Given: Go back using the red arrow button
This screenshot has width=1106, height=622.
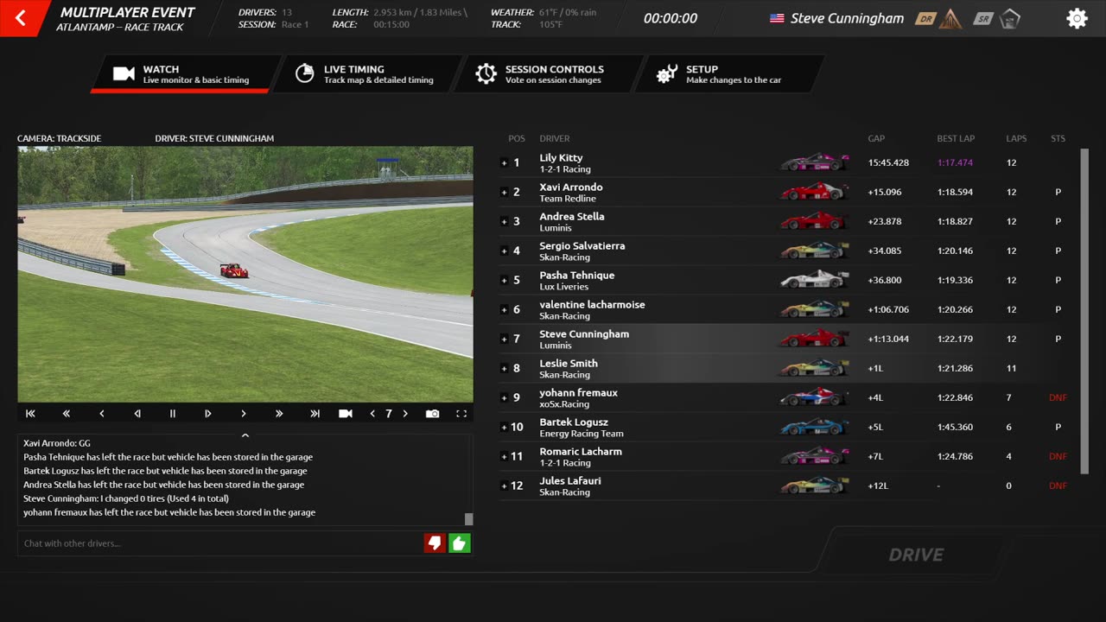Looking at the screenshot, I should pos(21,18).
